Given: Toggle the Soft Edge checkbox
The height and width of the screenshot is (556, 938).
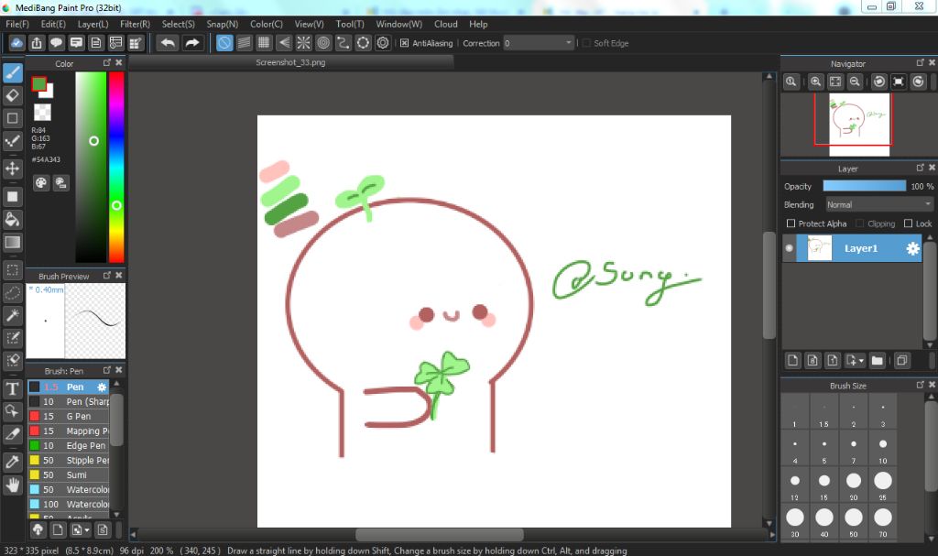Looking at the screenshot, I should tap(586, 43).
